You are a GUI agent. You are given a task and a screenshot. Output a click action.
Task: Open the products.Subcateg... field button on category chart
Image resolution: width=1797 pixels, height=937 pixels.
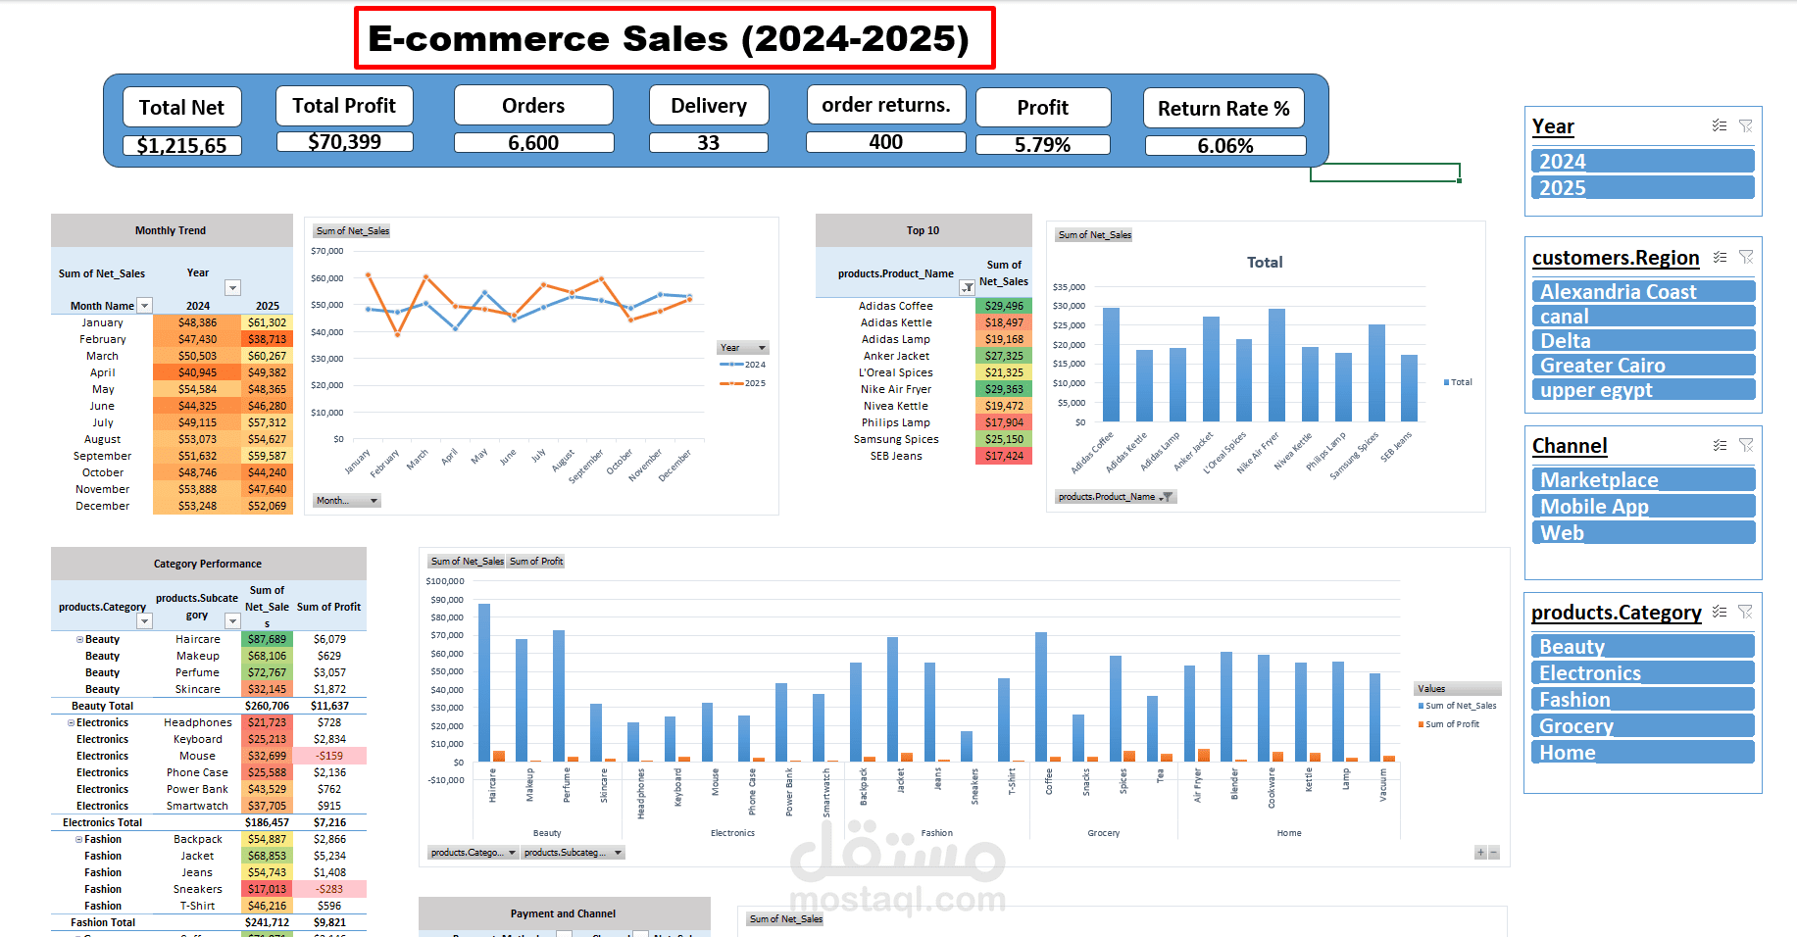[x=574, y=853]
